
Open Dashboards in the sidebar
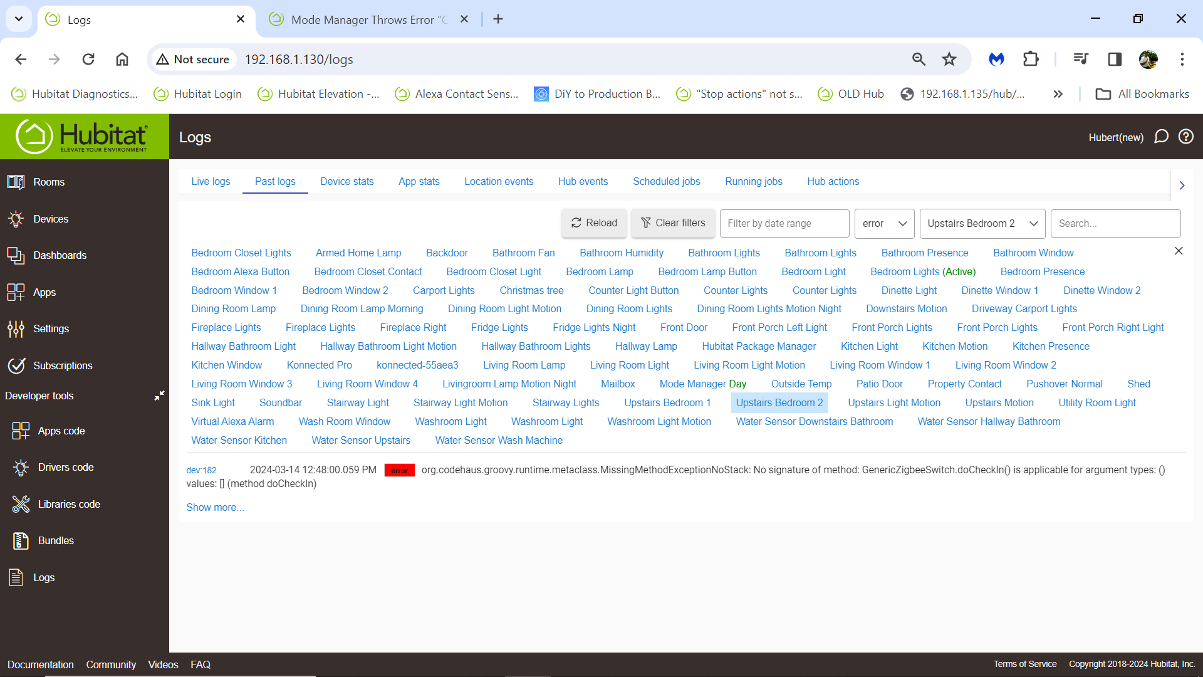(x=46, y=255)
